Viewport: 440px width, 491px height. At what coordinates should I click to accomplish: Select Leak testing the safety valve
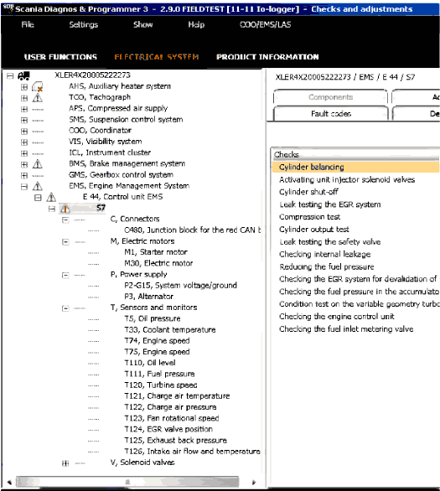tap(329, 242)
